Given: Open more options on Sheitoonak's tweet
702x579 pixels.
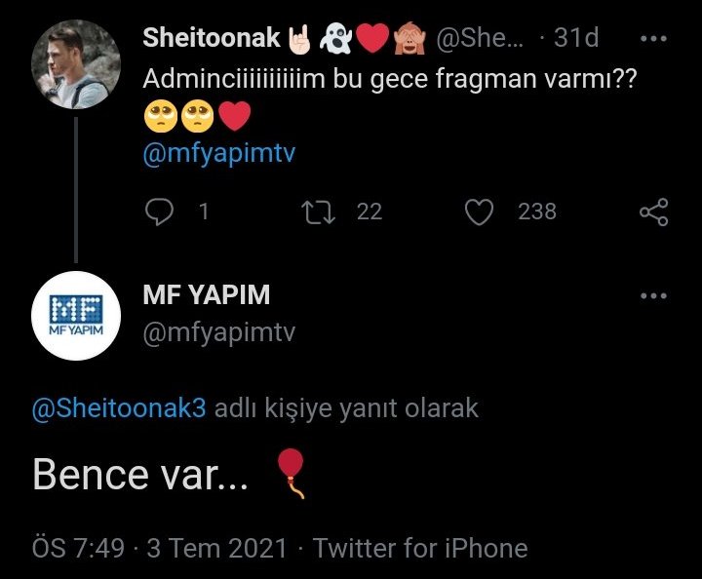Looking at the screenshot, I should pyautogui.click(x=653, y=40).
